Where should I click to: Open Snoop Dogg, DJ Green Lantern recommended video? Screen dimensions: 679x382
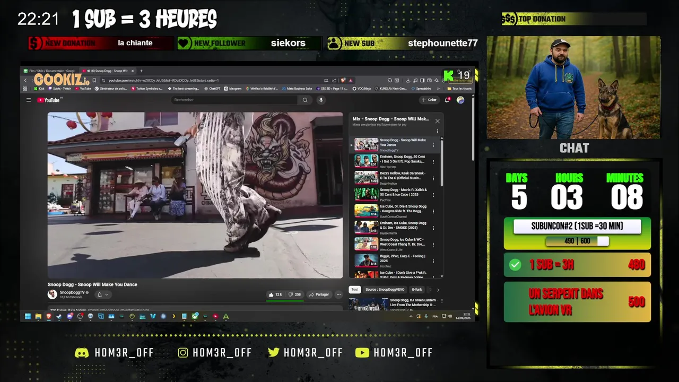click(x=395, y=305)
